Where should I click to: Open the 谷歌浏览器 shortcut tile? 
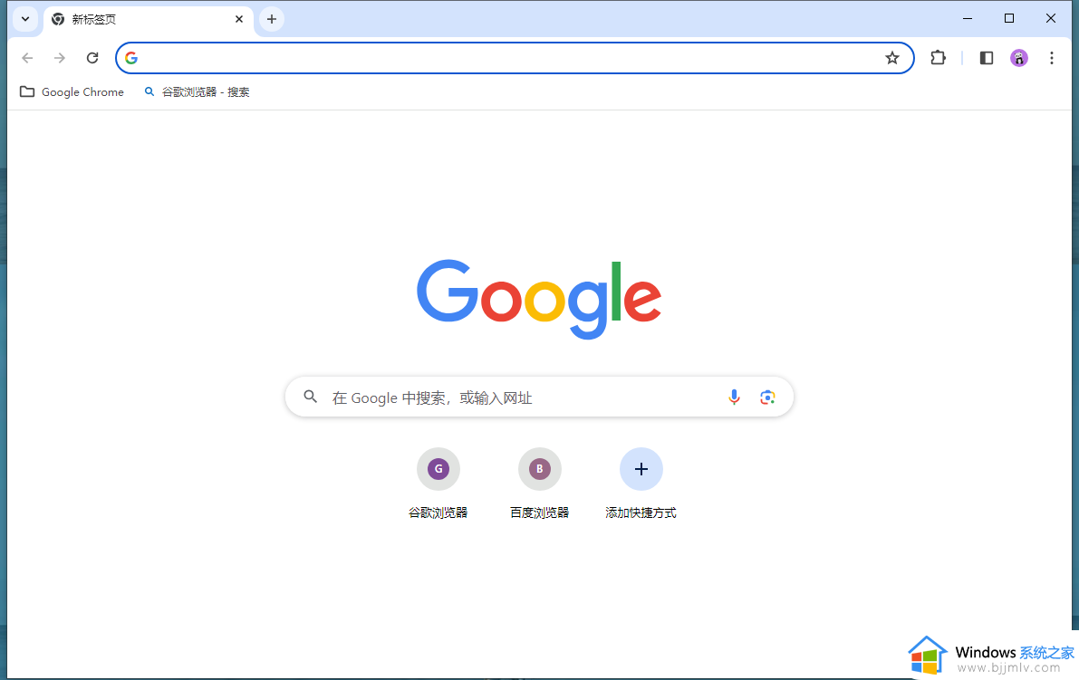pyautogui.click(x=438, y=484)
